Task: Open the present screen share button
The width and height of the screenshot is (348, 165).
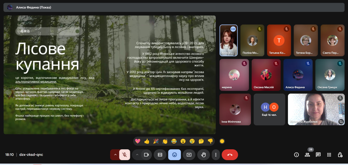Action: [x=189, y=155]
